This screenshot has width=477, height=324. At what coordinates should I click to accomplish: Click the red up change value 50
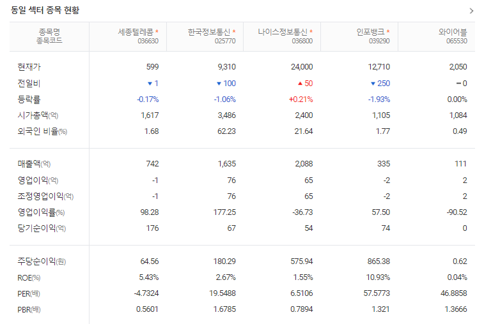coord(308,84)
